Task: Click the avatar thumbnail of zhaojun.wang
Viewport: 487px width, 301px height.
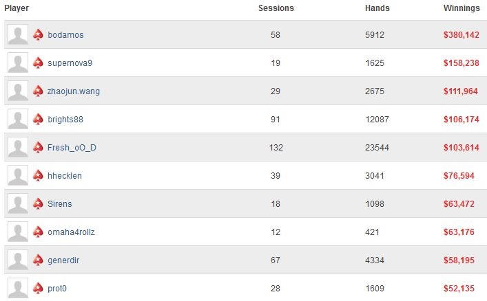Action: [18, 91]
